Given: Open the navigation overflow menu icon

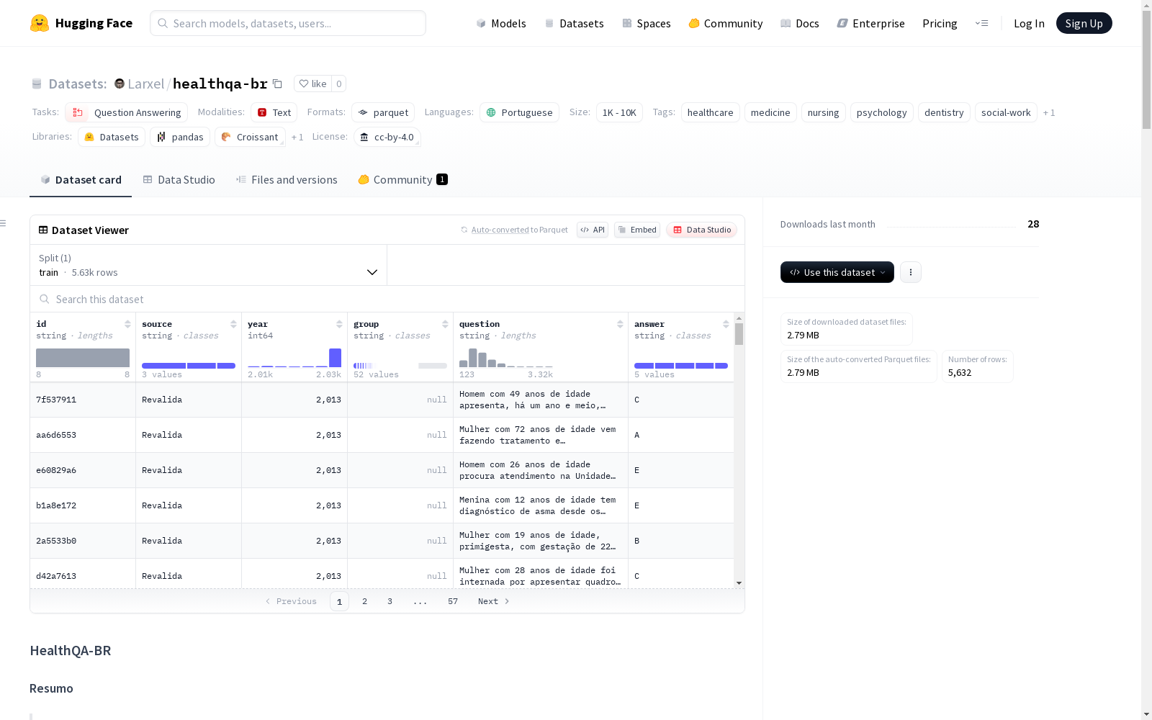Looking at the screenshot, I should pos(981,23).
